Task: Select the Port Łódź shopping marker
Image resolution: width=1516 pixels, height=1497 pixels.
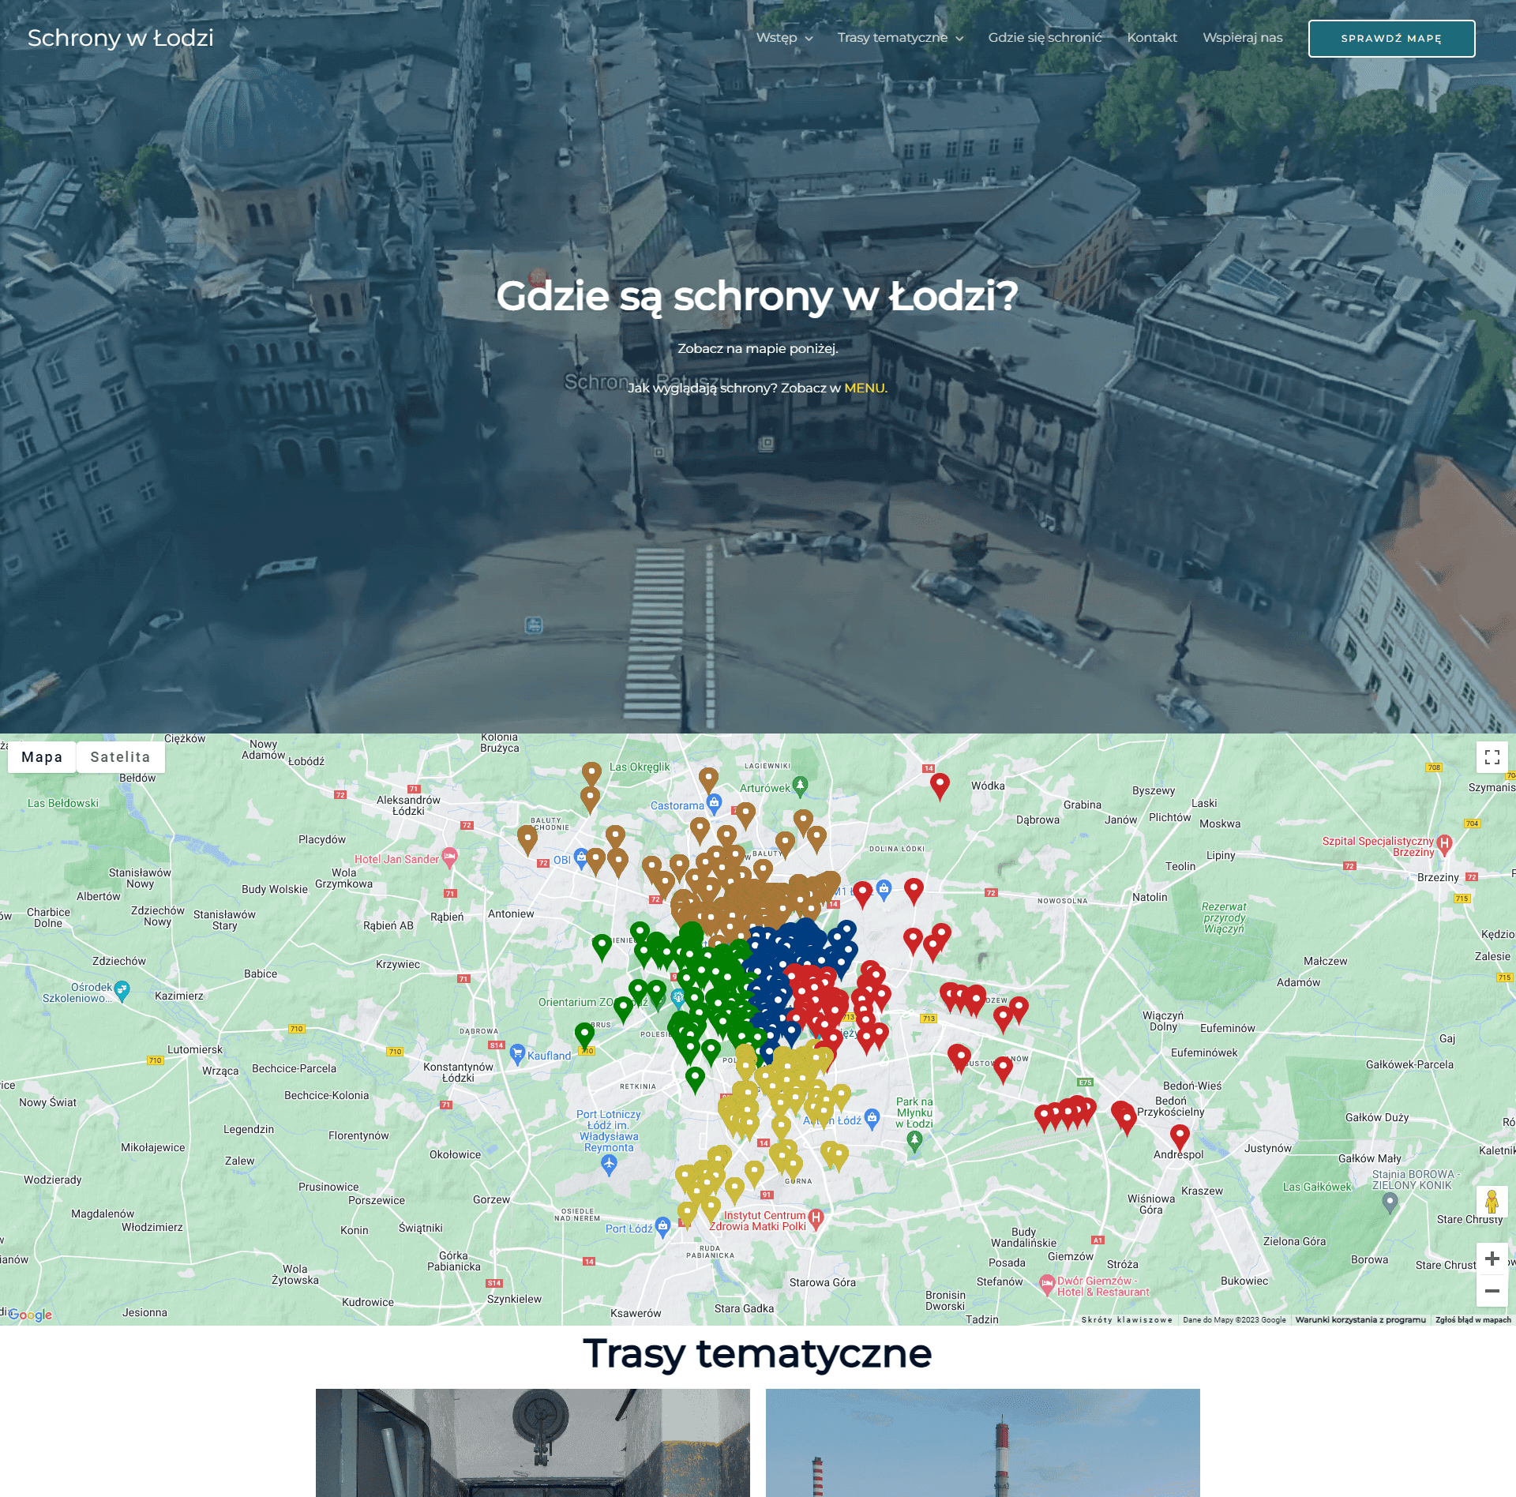Action: tap(662, 1226)
